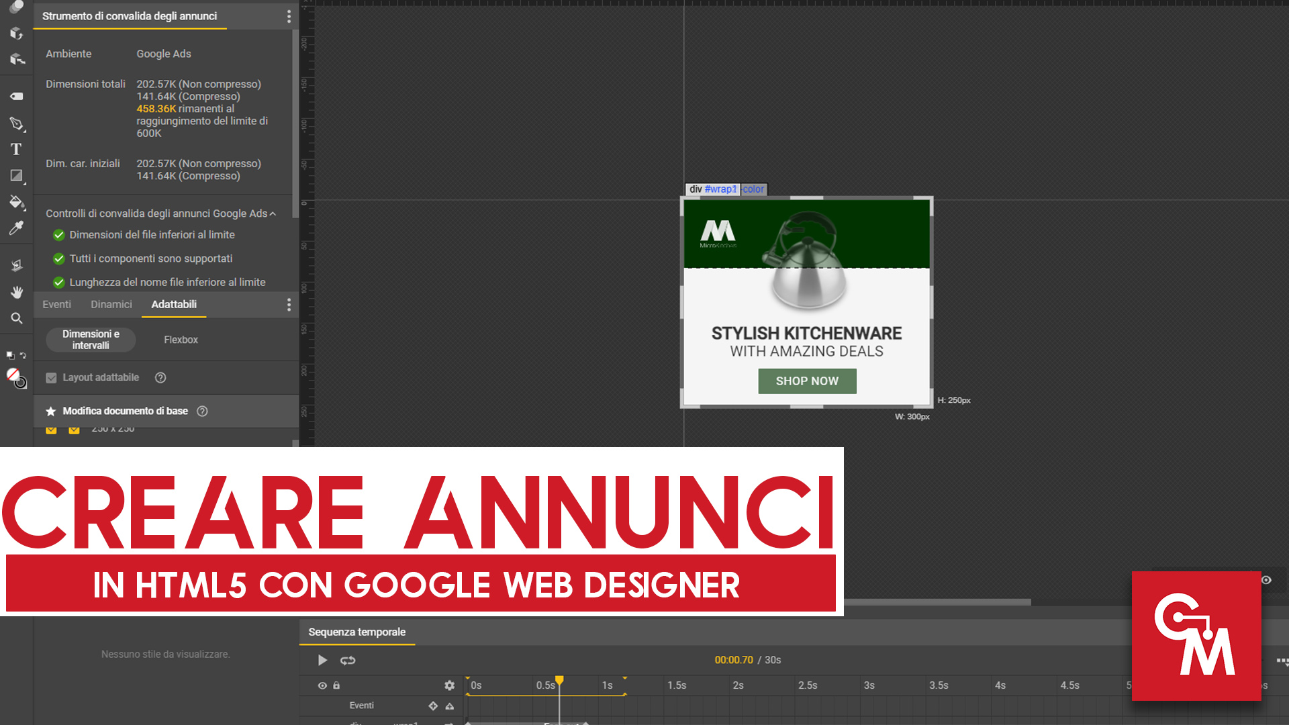This screenshot has height=725, width=1289.
Task: Collapse the Controlli di convalida section
Action: (273, 213)
